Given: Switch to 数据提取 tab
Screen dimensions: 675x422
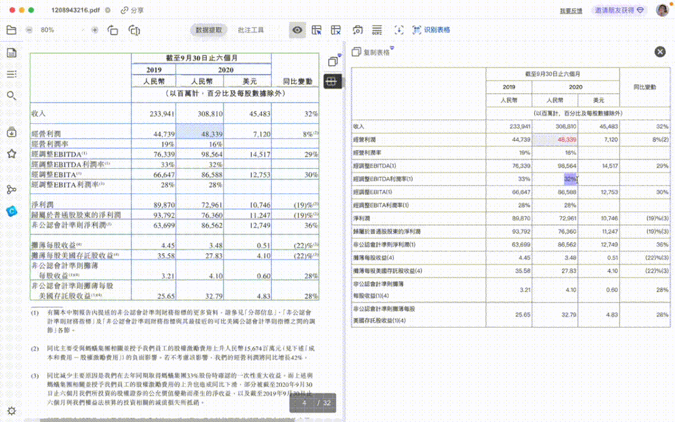Looking at the screenshot, I should pos(209,30).
